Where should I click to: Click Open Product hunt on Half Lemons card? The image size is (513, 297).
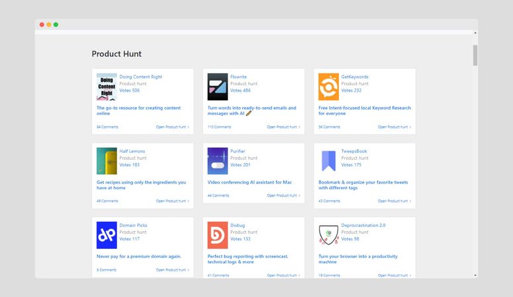tap(172, 201)
